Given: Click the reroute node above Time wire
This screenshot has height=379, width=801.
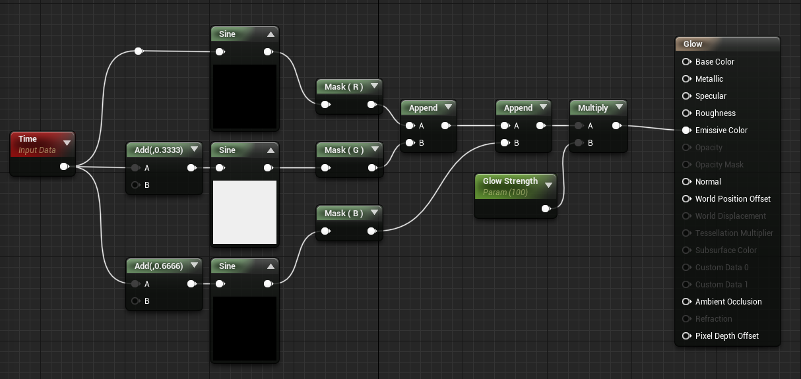Looking at the screenshot, I should click(x=139, y=51).
